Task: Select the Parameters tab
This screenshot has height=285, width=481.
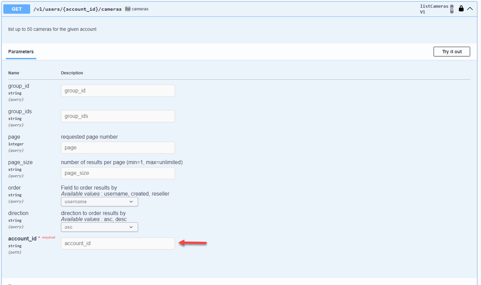Action: point(21,52)
